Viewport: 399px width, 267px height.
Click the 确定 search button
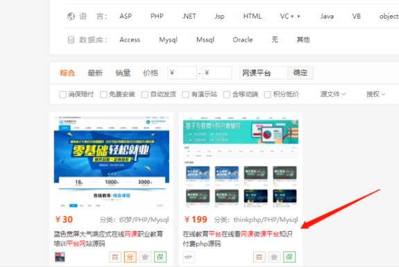coord(300,73)
